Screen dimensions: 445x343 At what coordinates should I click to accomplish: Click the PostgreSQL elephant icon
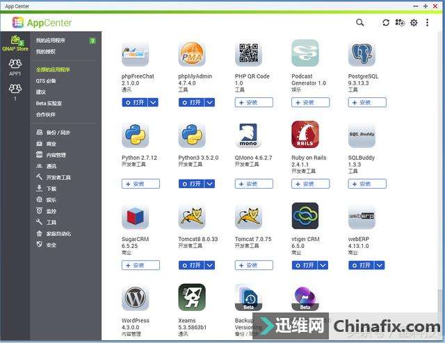(362, 53)
